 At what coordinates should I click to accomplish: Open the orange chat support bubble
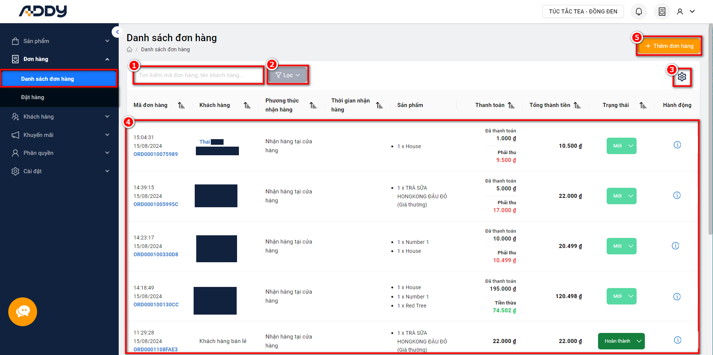[22, 312]
